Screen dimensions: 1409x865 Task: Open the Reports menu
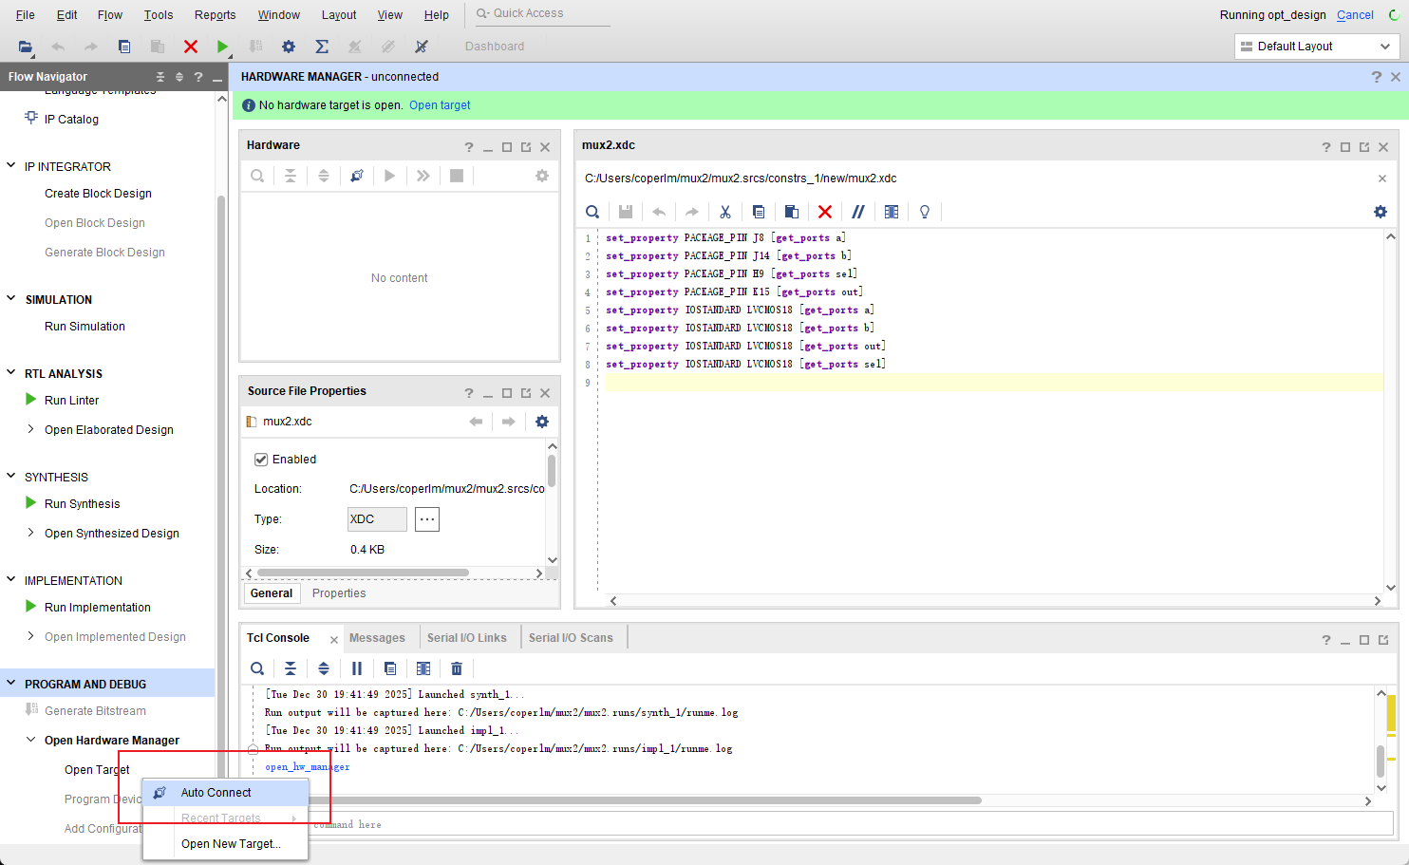click(x=215, y=15)
